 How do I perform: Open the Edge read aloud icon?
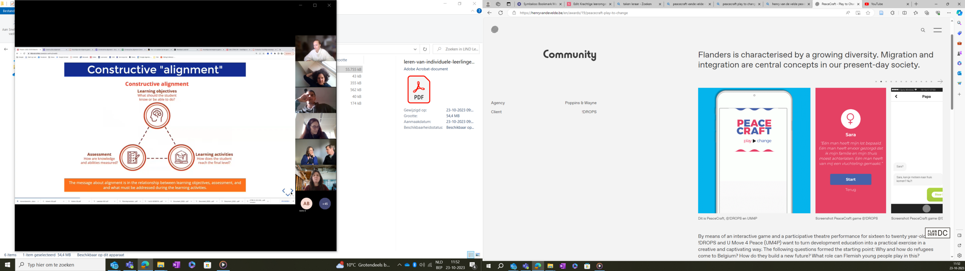point(848,13)
